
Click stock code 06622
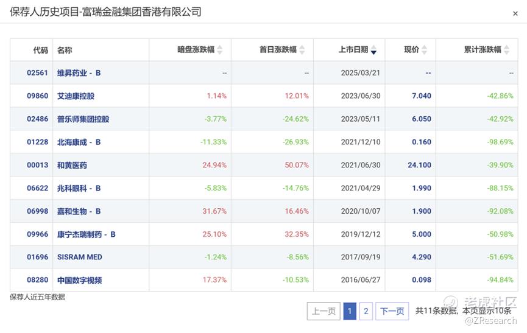click(37, 188)
